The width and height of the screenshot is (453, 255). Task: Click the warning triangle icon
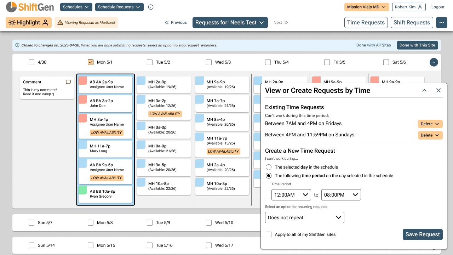click(60, 23)
